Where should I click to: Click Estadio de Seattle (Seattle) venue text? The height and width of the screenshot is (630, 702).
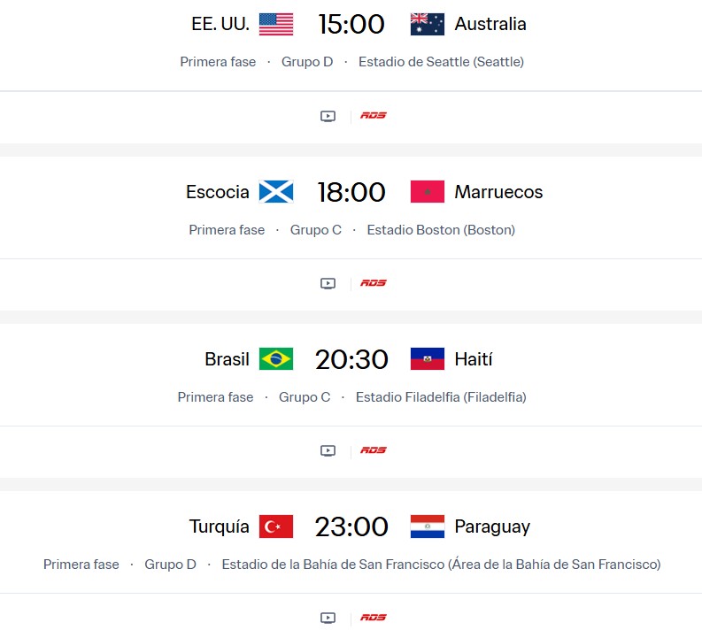441,62
